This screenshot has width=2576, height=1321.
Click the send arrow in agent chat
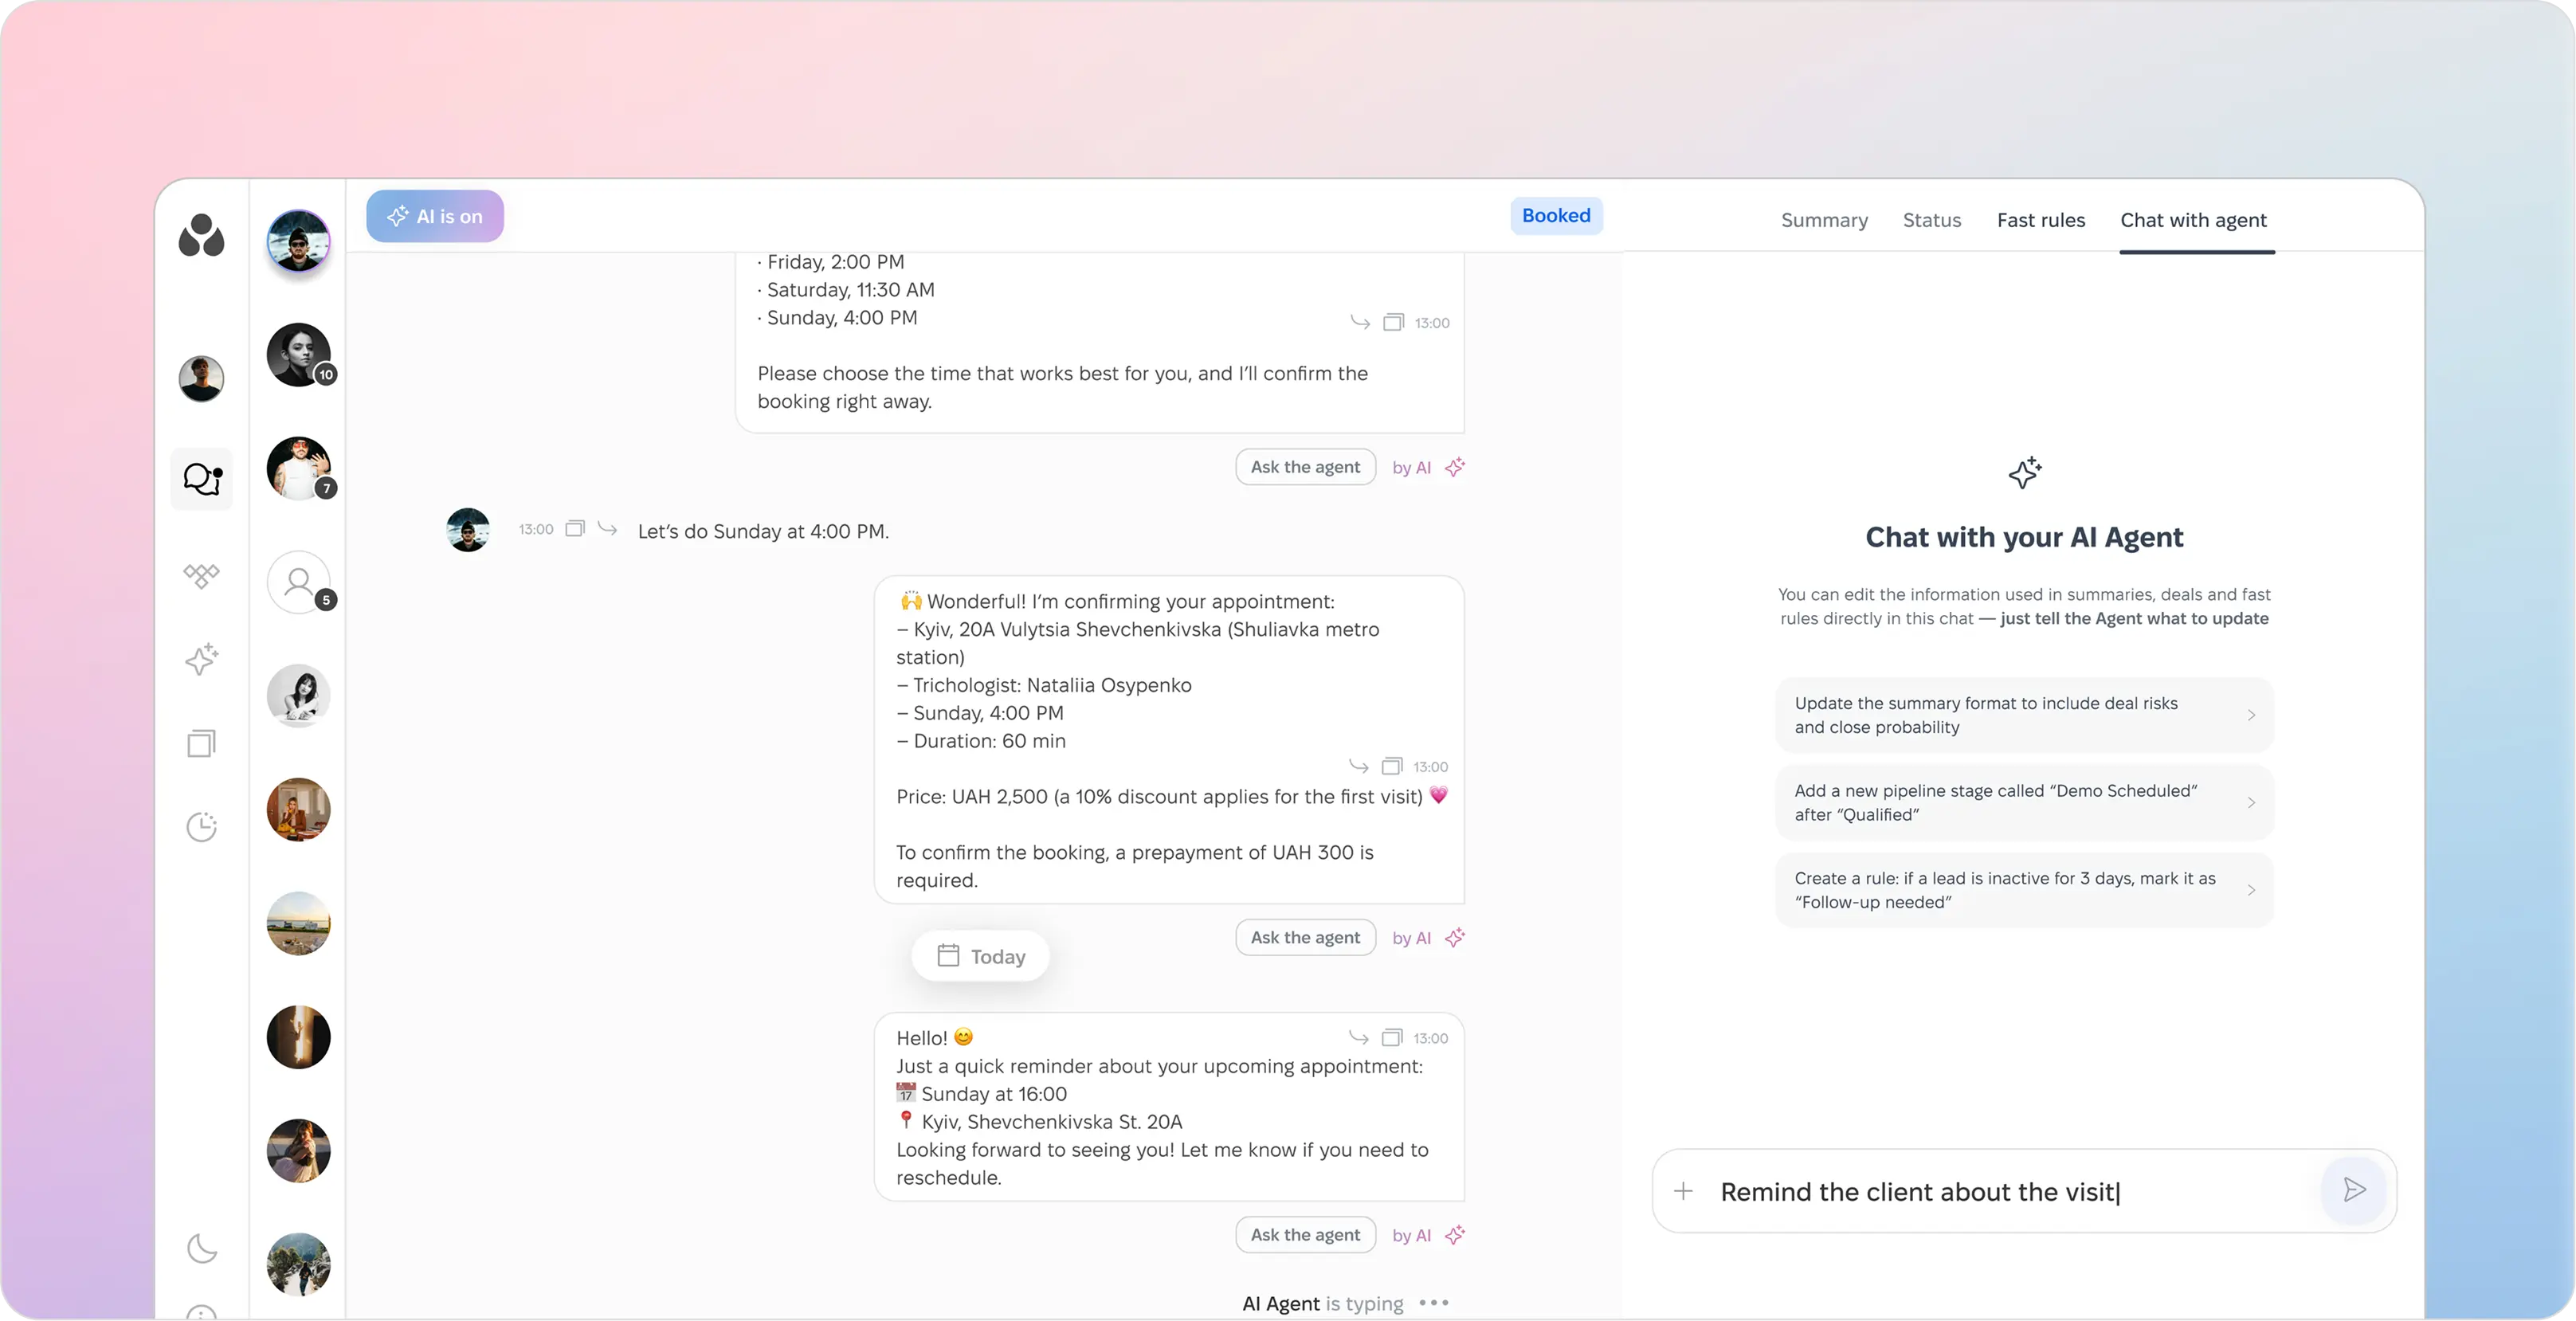pos(2354,1190)
